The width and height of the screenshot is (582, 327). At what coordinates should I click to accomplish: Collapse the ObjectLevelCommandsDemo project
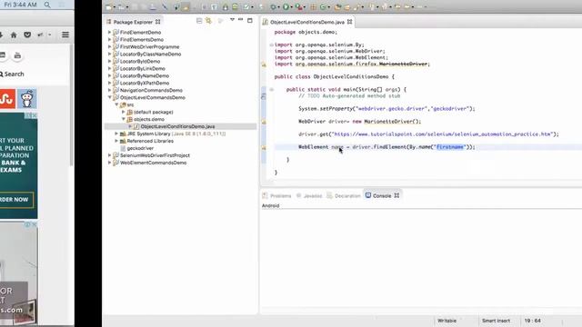(x=109, y=97)
